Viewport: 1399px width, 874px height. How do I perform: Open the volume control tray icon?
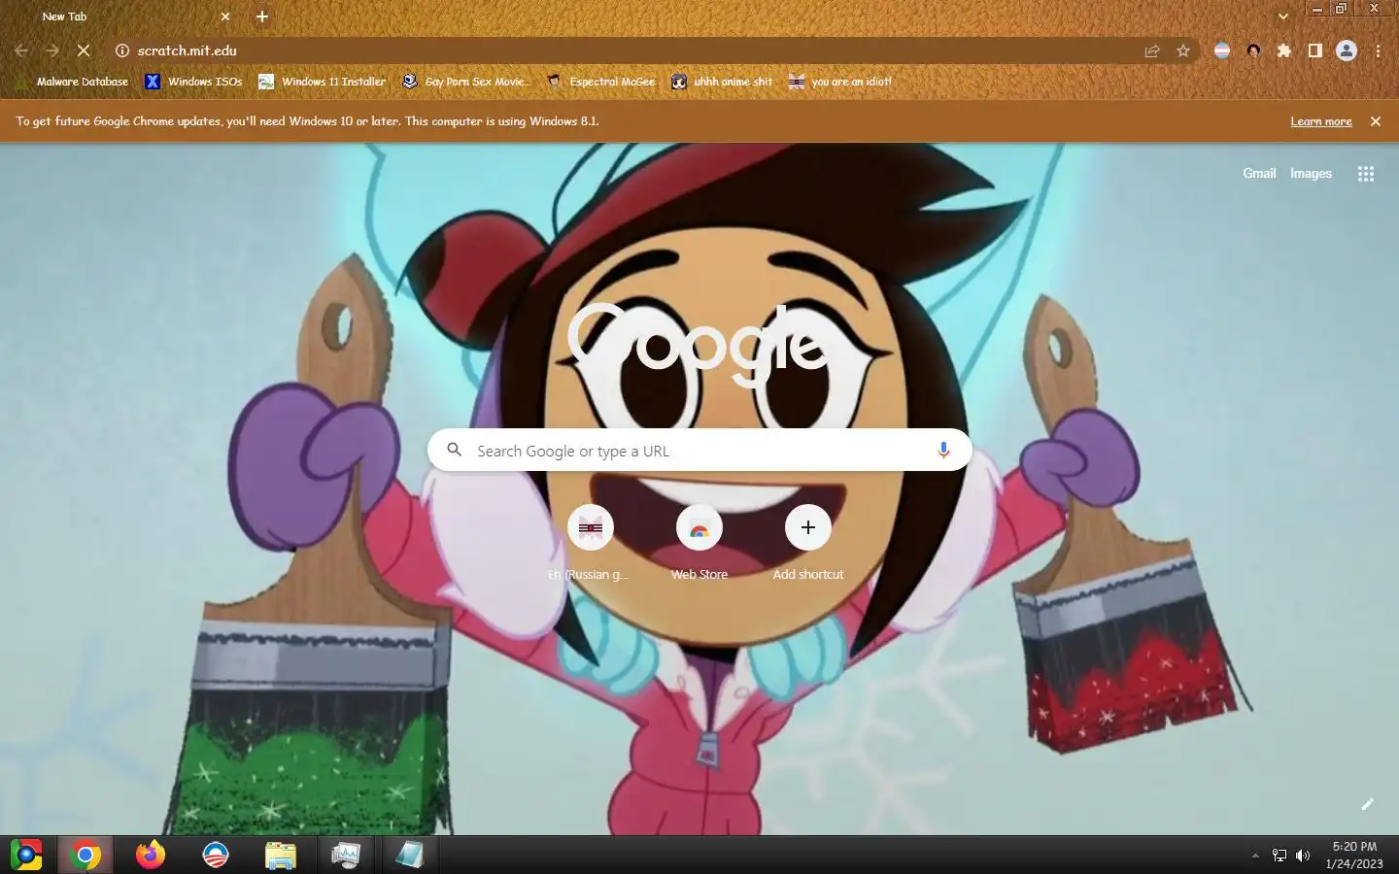click(x=1303, y=856)
